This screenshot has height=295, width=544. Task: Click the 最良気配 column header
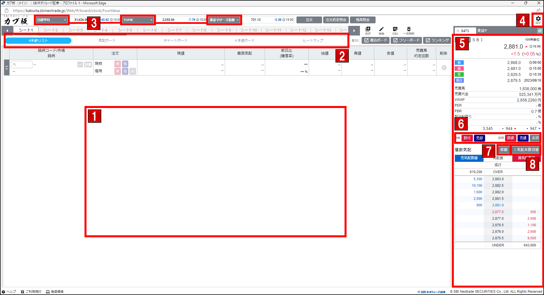[x=245, y=53]
